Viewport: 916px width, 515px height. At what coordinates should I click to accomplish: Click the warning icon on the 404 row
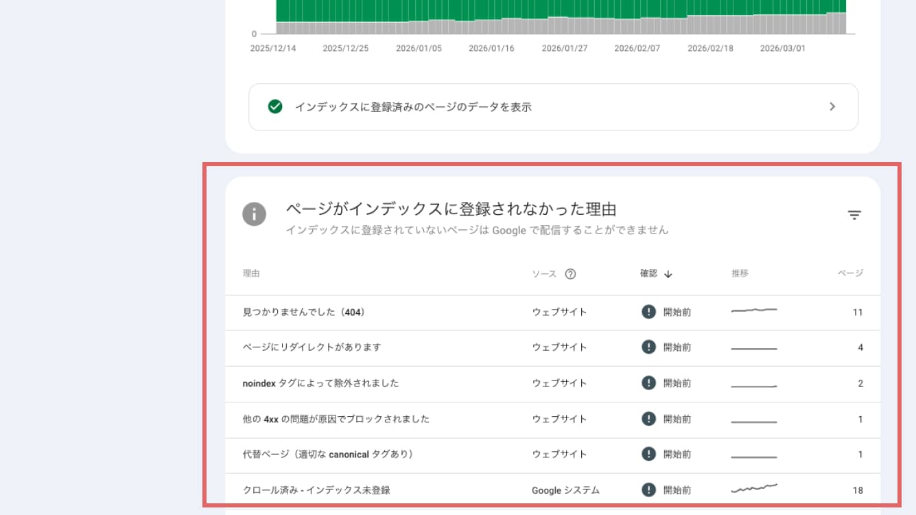point(648,312)
